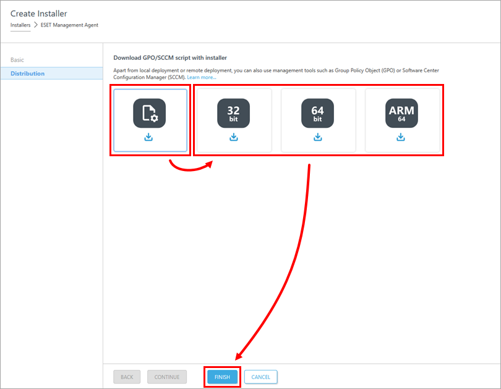
Task: Click ESET Management Agent breadcrumb item
Action: click(69, 25)
